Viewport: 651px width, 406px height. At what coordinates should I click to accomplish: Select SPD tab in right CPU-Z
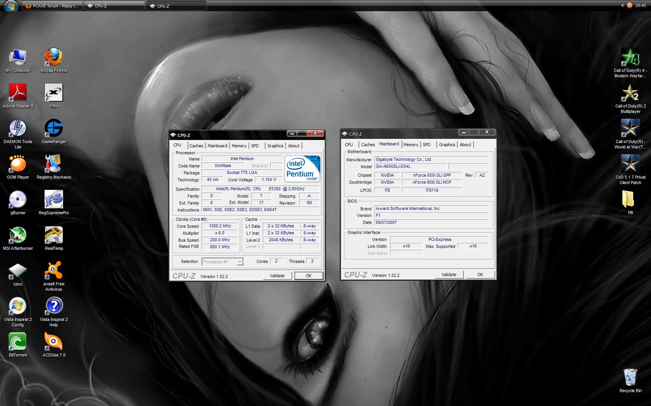pos(427,145)
